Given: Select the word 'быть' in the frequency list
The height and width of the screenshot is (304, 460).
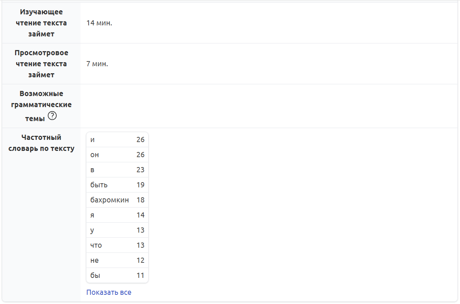Looking at the screenshot, I should click(x=99, y=185).
